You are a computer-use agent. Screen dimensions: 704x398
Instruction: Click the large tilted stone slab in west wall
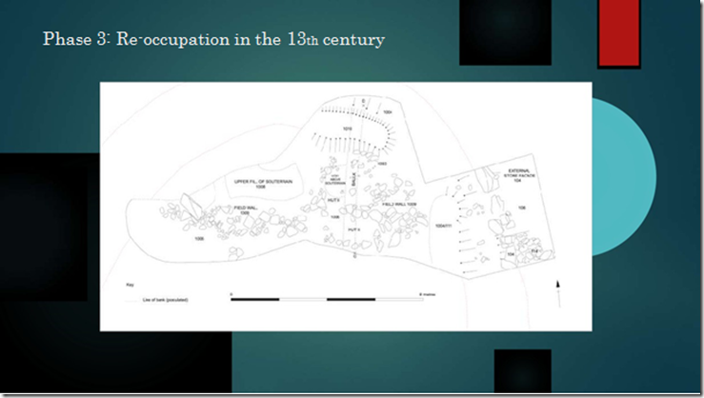pos(192,207)
